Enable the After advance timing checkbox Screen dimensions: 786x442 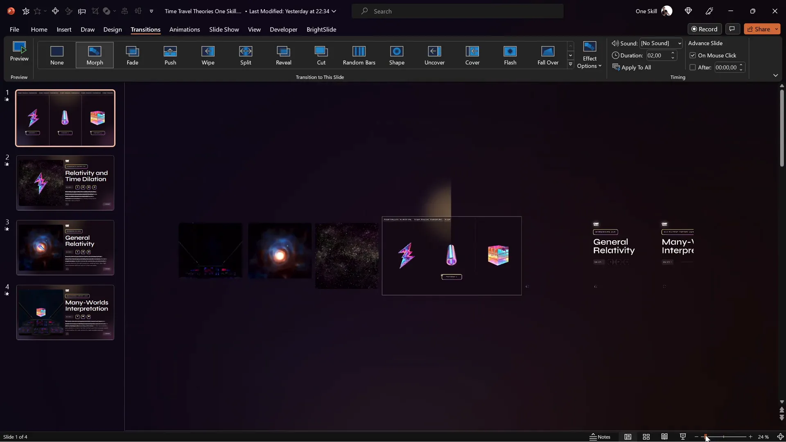tap(693, 67)
